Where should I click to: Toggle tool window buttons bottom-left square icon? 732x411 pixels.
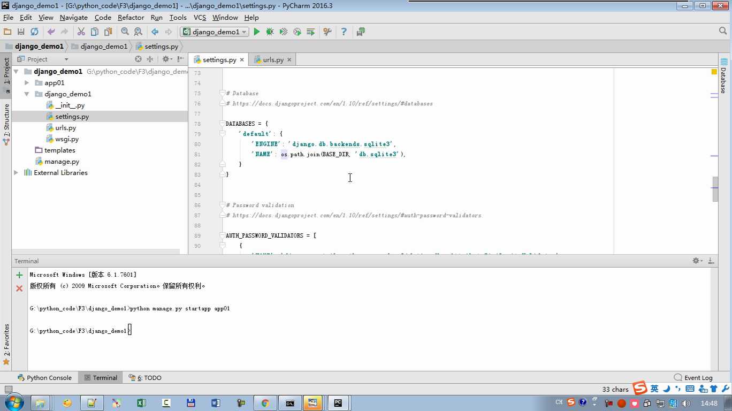pos(7,390)
